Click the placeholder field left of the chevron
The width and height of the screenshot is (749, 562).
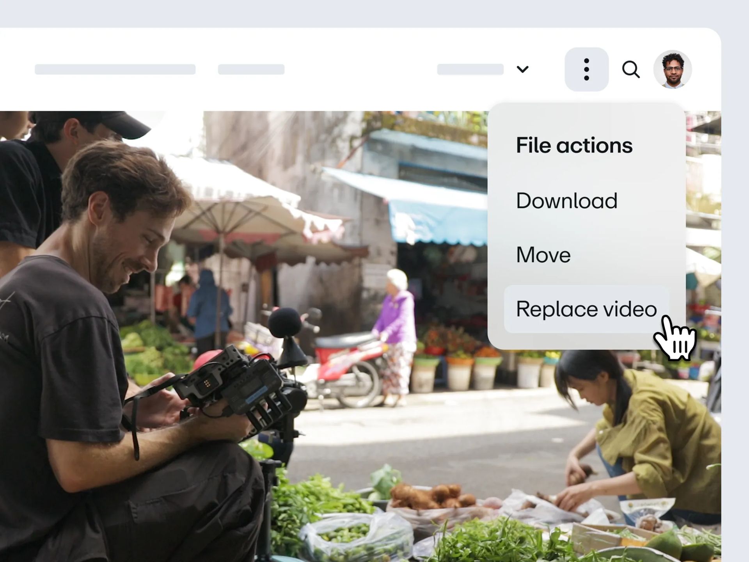470,69
